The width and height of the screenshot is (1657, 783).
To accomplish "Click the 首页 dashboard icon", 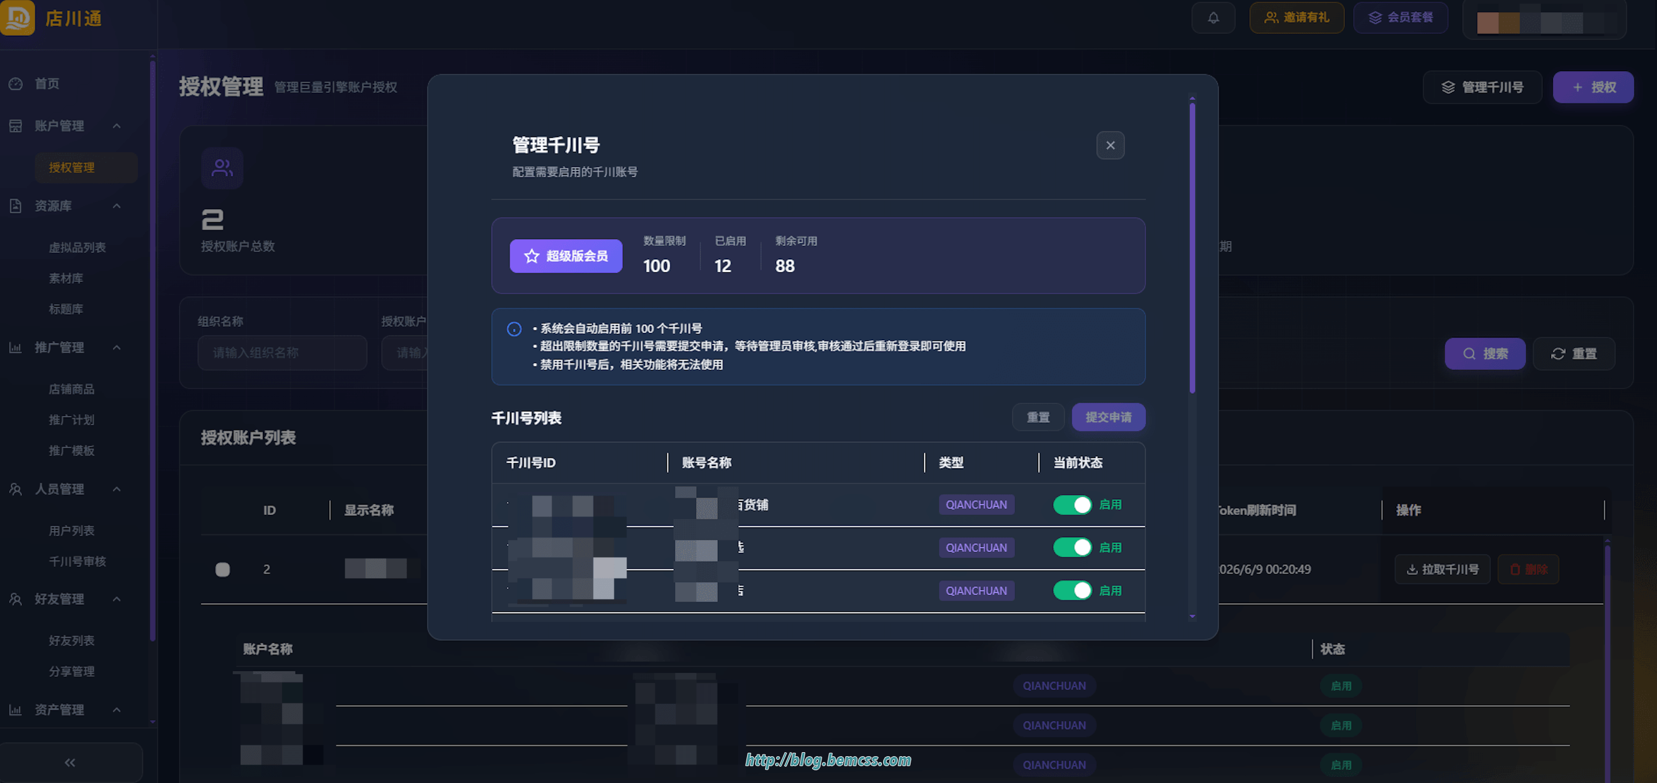I will coord(16,84).
